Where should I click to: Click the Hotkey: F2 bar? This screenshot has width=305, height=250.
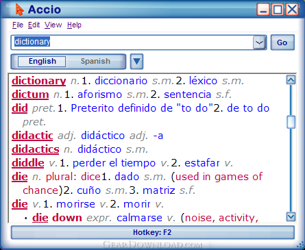click(x=152, y=232)
